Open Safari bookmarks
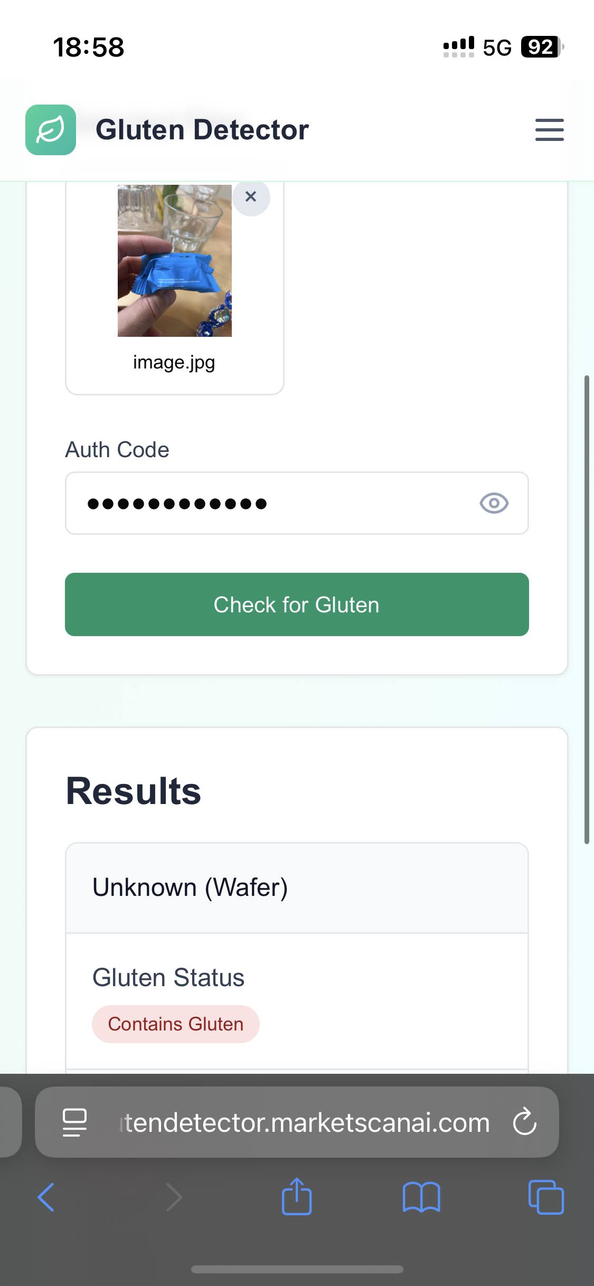The image size is (594, 1286). point(421,1197)
